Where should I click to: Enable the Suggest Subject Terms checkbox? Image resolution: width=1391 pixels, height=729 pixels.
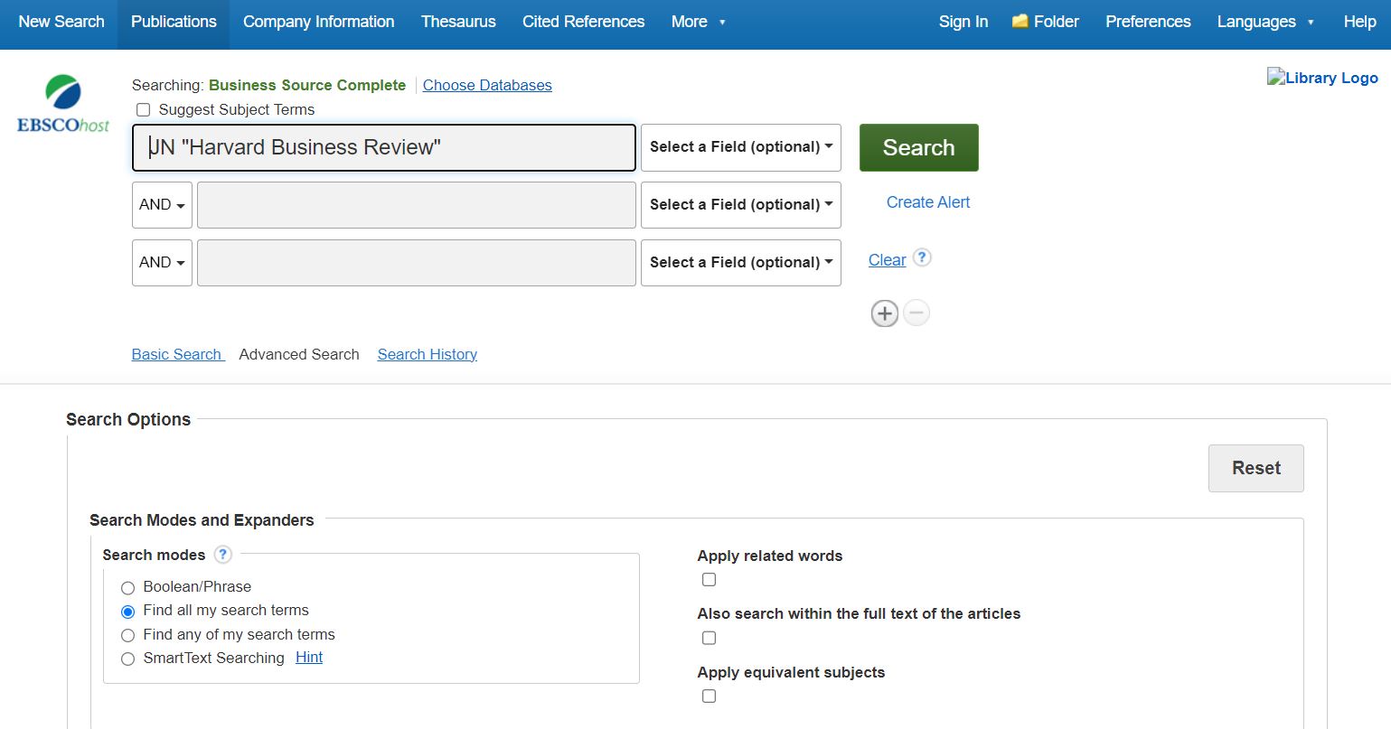click(x=143, y=109)
